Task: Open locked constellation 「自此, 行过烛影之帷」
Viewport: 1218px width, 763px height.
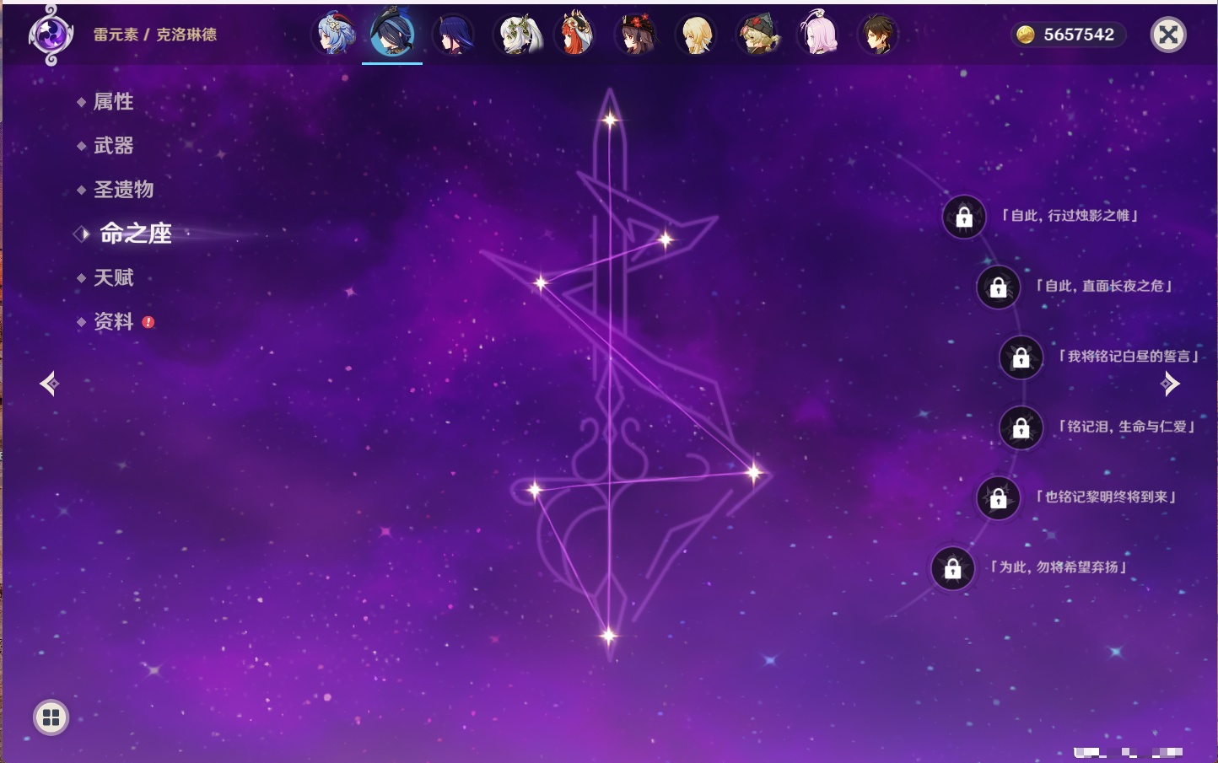Action: (x=964, y=218)
